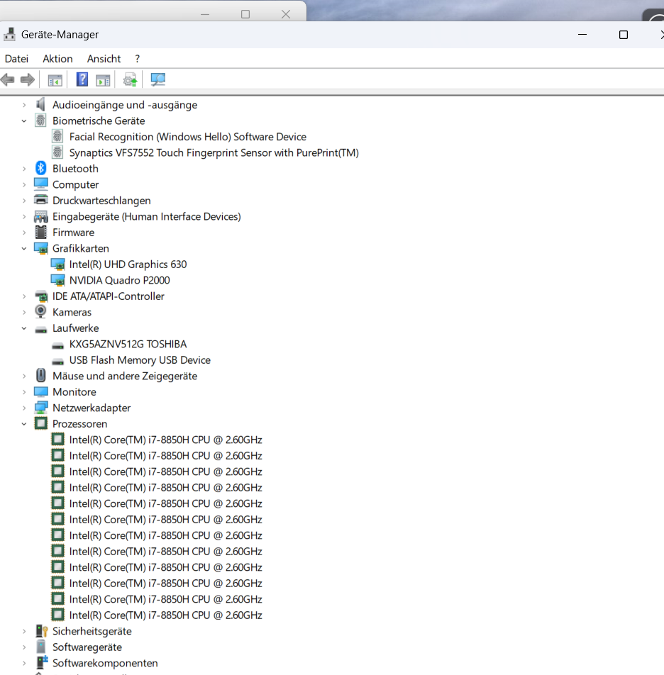Select Intel(R) UHD Graphics 630

click(128, 264)
